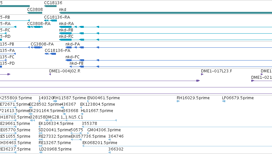The width and height of the screenshot is (272, 154).
Task: Select the HL01667.5prime EST label
Action: pos(97,111)
